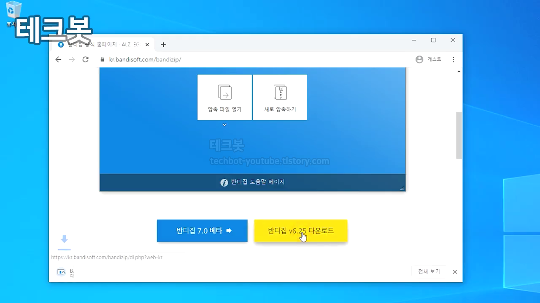Screen dimensions: 540x303
Task: Open the guest profile menu
Action: click(429, 59)
